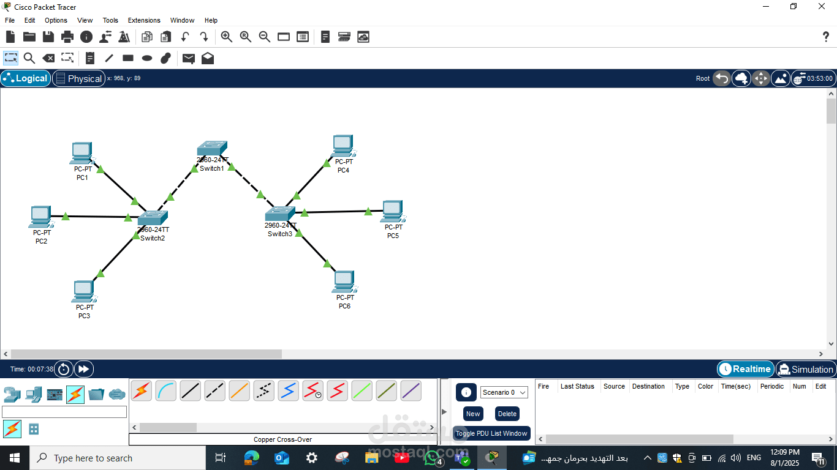The image size is (837, 470).
Task: Select the Serial DCE cable with clock
Action: (x=312, y=390)
